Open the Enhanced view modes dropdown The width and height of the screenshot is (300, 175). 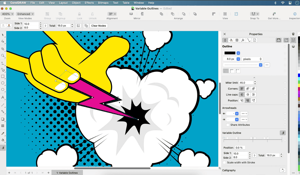tap(25, 14)
